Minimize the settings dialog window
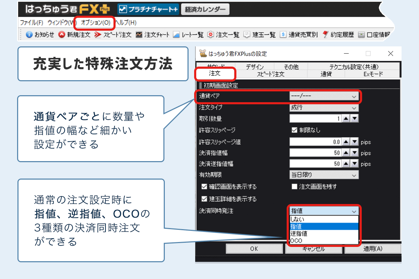This screenshot has height=279, width=419. tap(346, 54)
